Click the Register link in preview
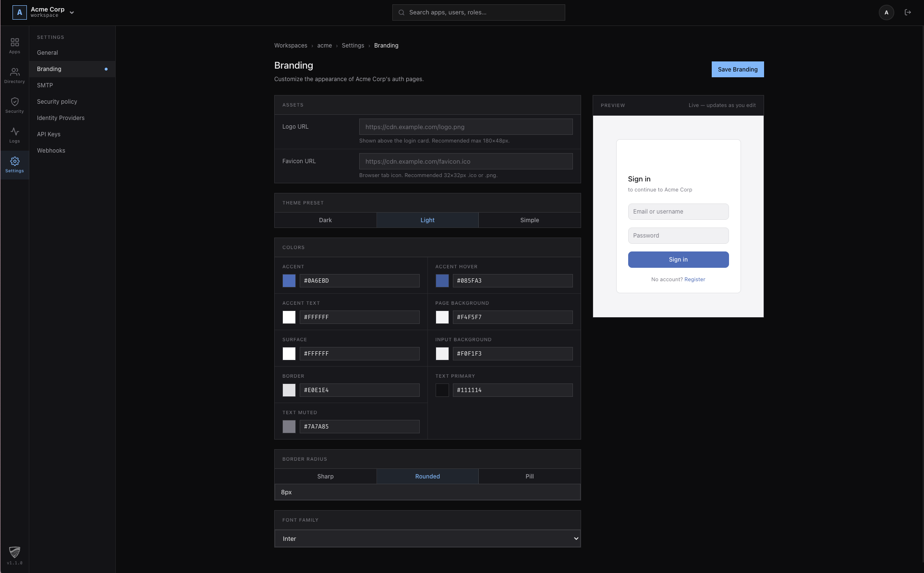This screenshot has width=924, height=573. [x=694, y=280]
